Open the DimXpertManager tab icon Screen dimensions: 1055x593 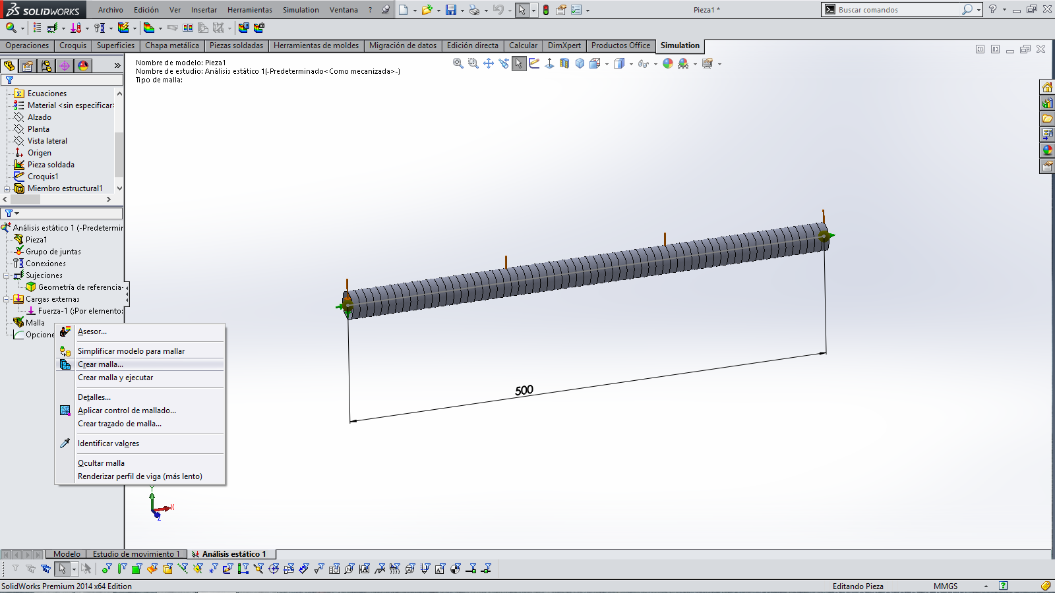pyautogui.click(x=65, y=66)
